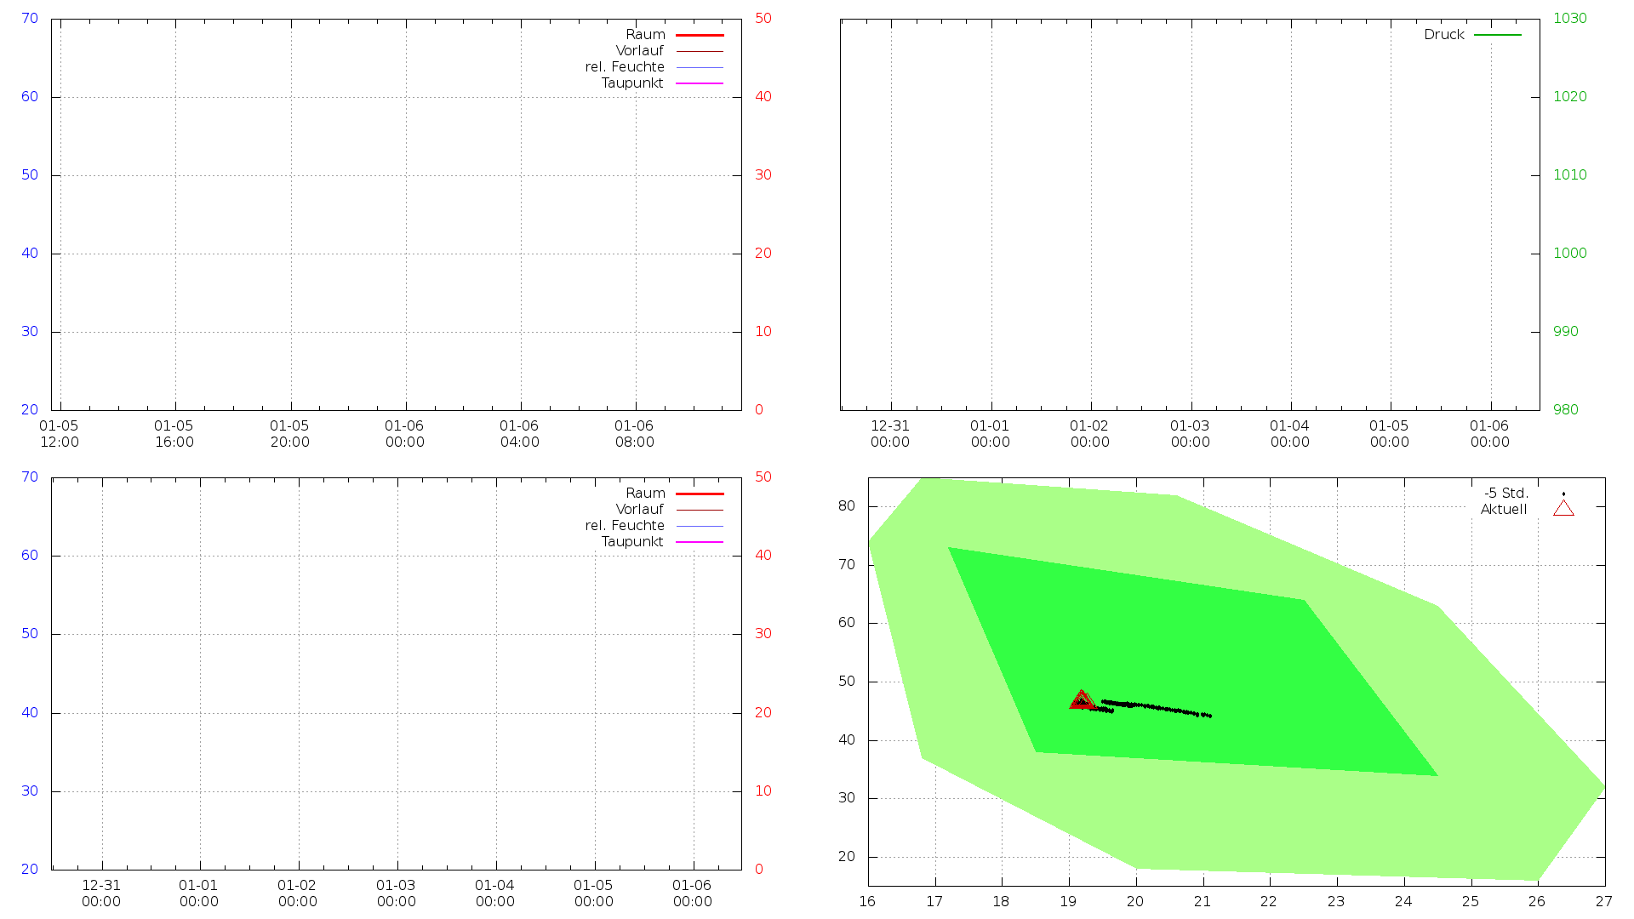The height and width of the screenshot is (919, 1634).
Task: Click the Aktuell triangle symbol in the legend
Action: coord(1563,509)
